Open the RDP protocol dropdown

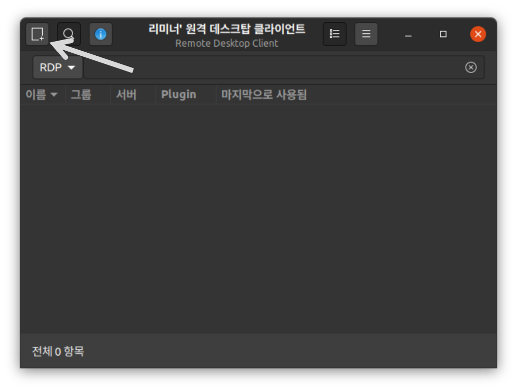coord(58,67)
